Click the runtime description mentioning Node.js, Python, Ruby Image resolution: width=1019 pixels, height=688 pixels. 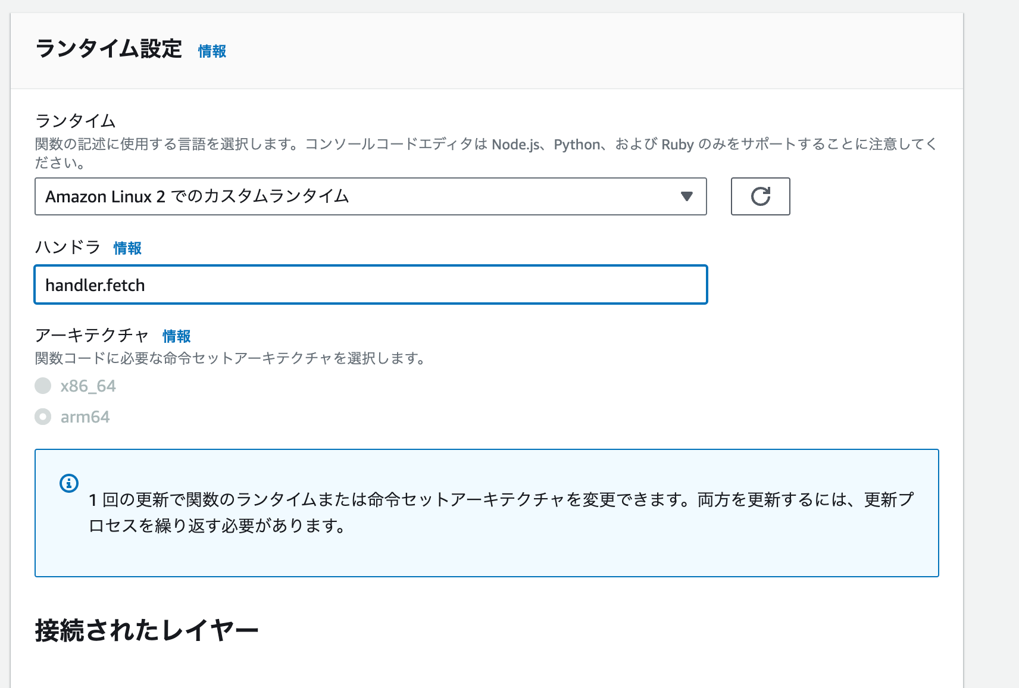coord(486,154)
